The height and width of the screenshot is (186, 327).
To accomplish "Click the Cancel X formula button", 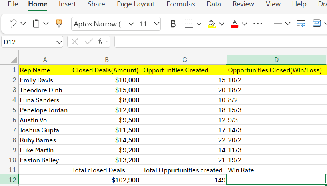I will (x=75, y=42).
